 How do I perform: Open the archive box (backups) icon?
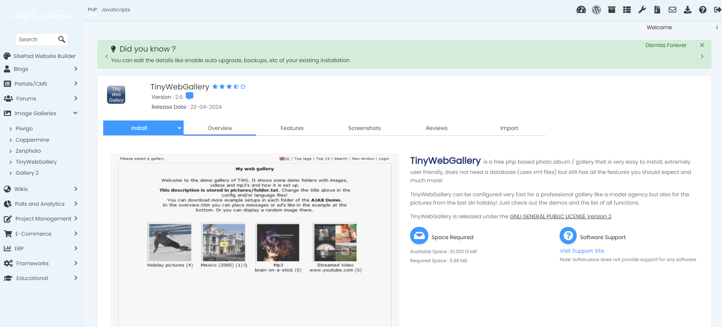point(612,10)
